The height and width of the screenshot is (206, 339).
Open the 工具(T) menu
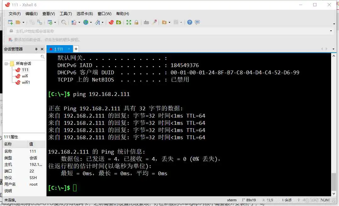(66, 13)
